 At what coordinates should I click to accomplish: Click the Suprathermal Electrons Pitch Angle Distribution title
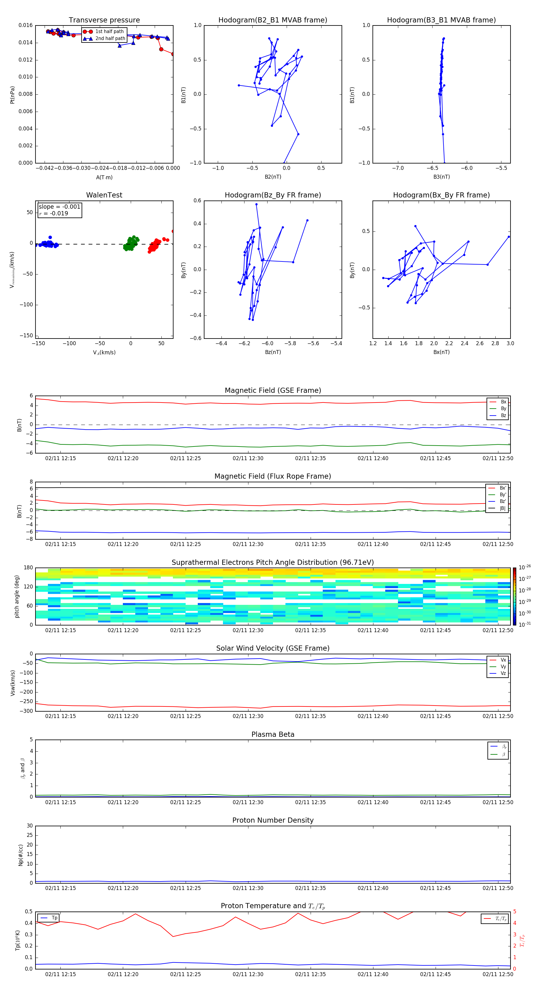pos(273,563)
